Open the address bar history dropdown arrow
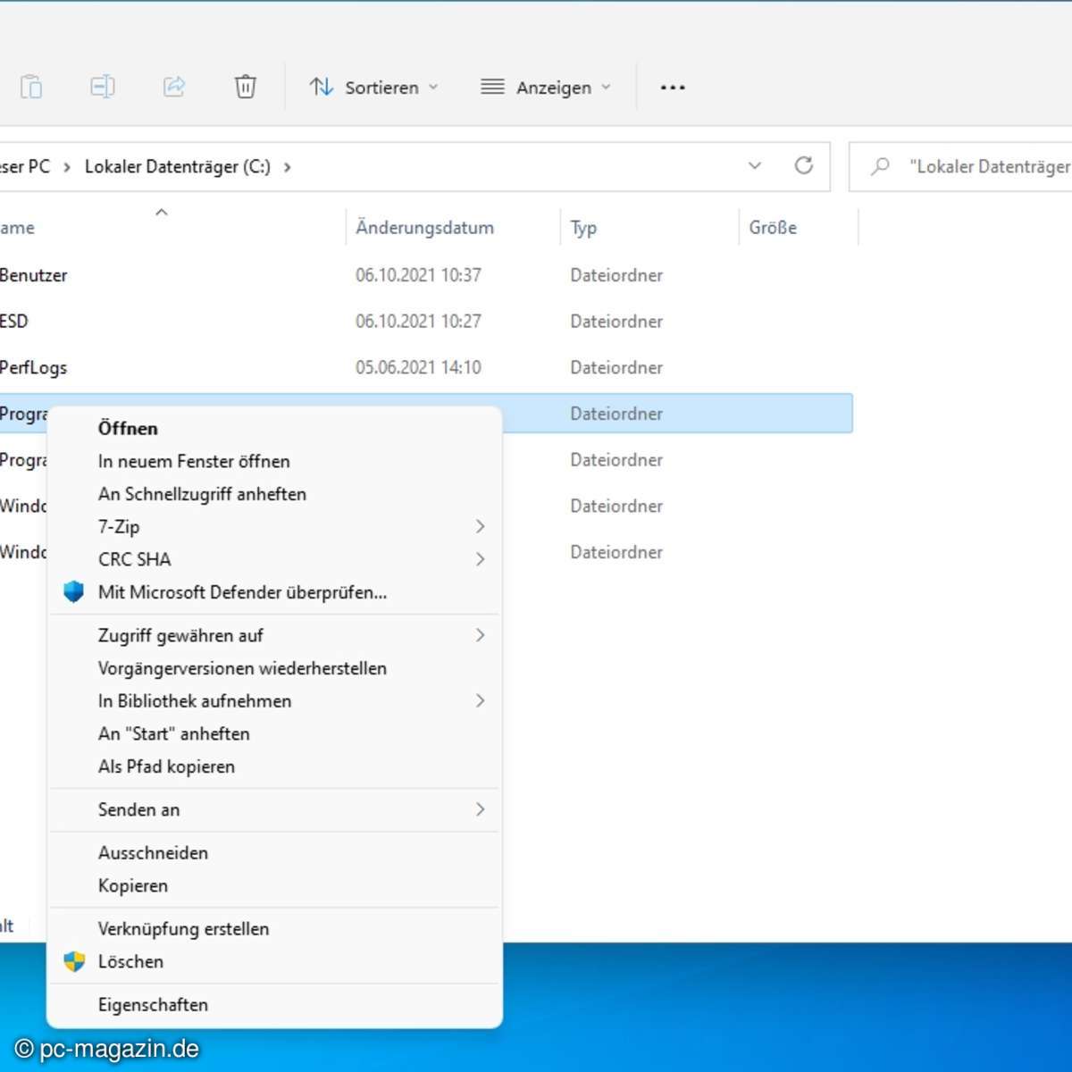Viewport: 1072px width, 1072px height. pyautogui.click(x=755, y=166)
